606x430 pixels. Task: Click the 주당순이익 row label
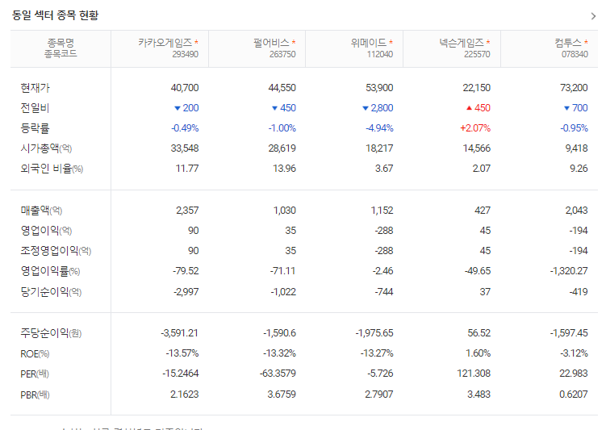click(51, 333)
